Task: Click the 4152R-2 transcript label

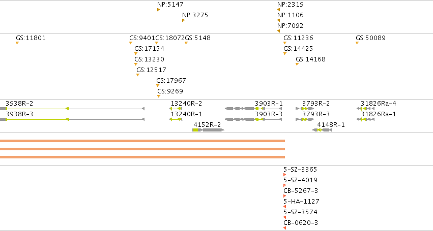Action: 207,125
